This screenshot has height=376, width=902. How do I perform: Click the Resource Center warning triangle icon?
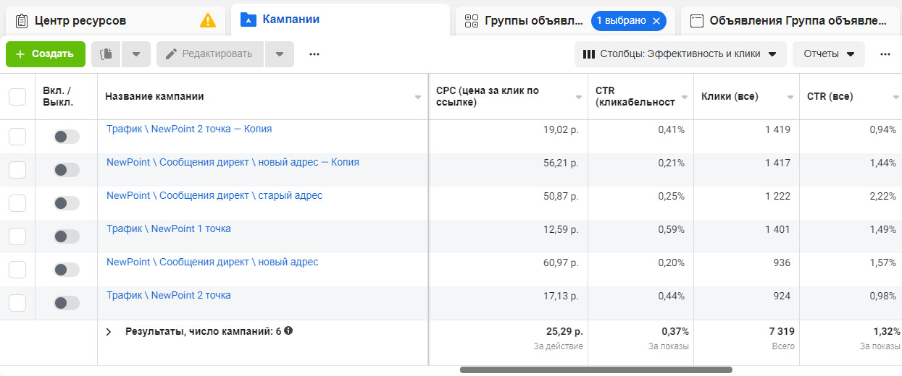coord(208,20)
